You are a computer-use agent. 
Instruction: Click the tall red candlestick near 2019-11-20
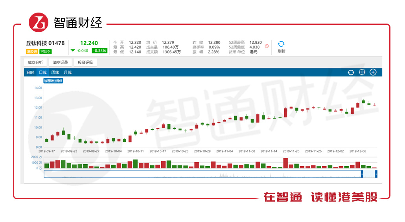[285, 112]
